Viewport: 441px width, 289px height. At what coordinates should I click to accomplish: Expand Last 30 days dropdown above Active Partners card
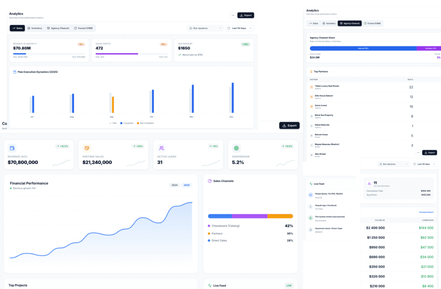(425, 164)
